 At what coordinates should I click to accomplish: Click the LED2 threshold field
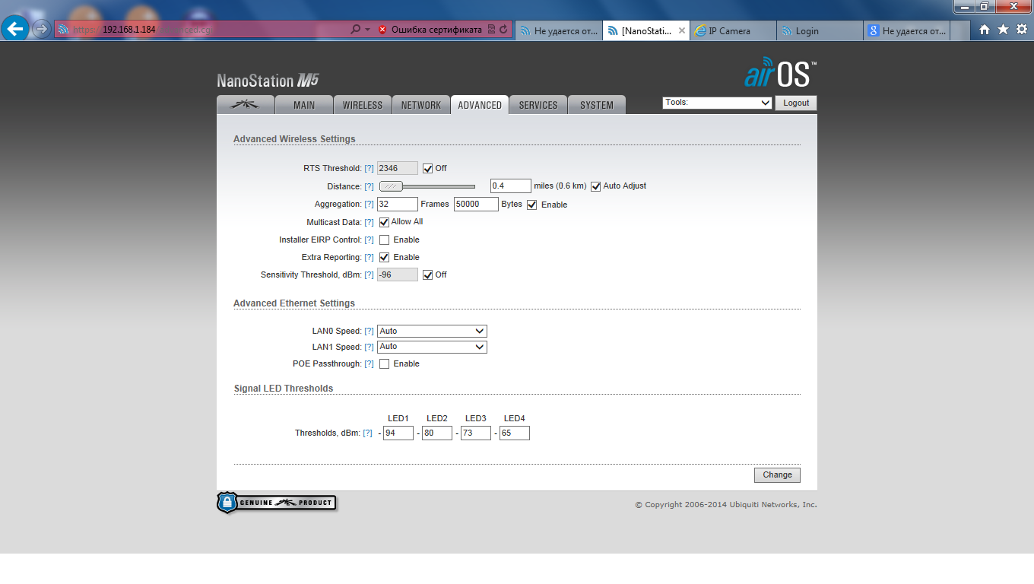coord(437,433)
